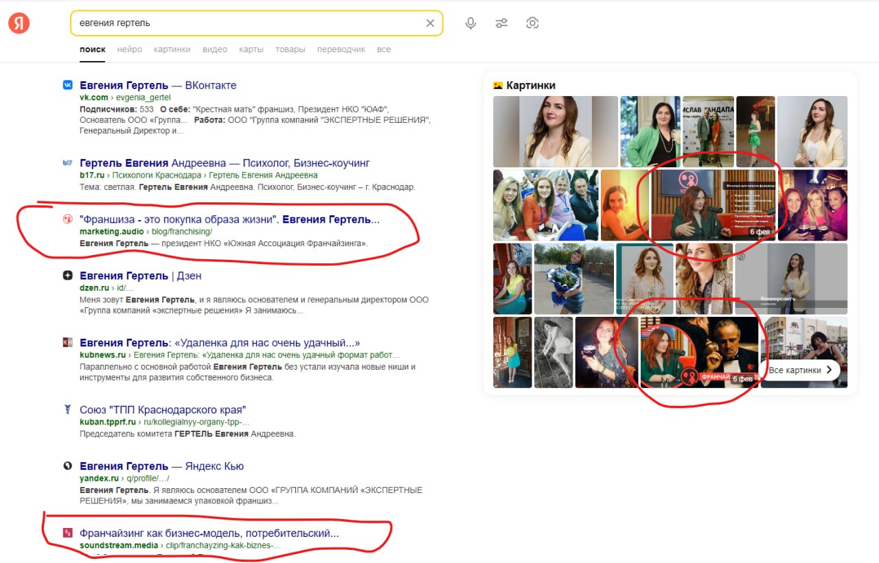Open thumbnail of woman holding blue flower bouquet
The width and height of the screenshot is (879, 563).
click(x=574, y=279)
